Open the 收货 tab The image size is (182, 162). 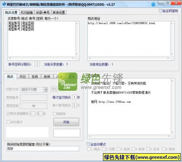pos(47,76)
